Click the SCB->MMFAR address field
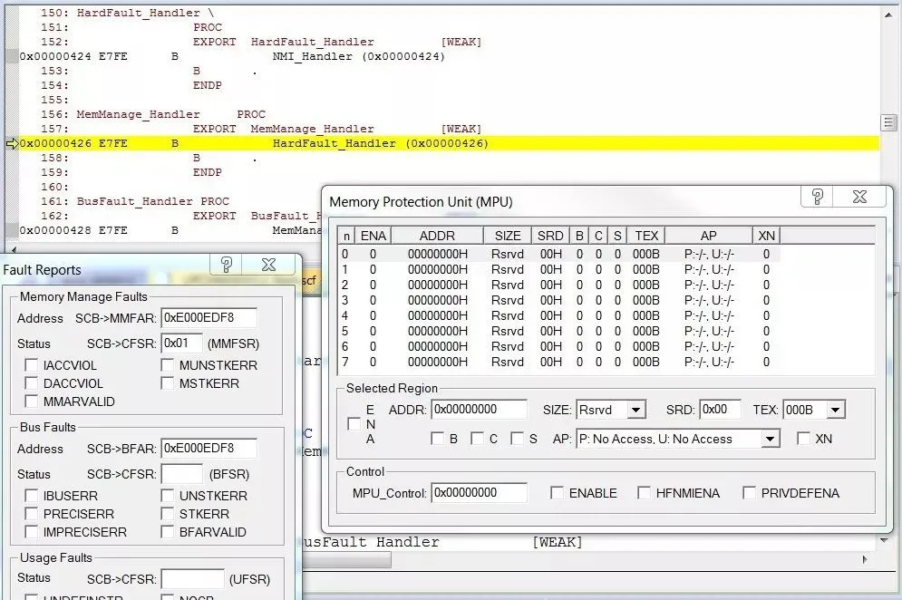Screen dimensions: 902x600 coord(209,317)
